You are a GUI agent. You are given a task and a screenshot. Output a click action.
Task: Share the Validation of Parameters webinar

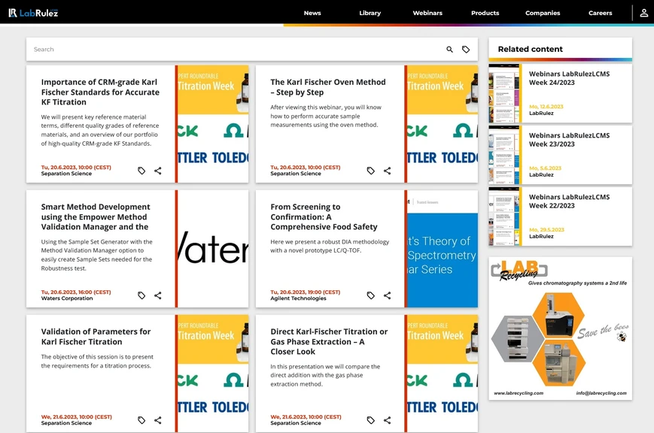click(x=158, y=420)
